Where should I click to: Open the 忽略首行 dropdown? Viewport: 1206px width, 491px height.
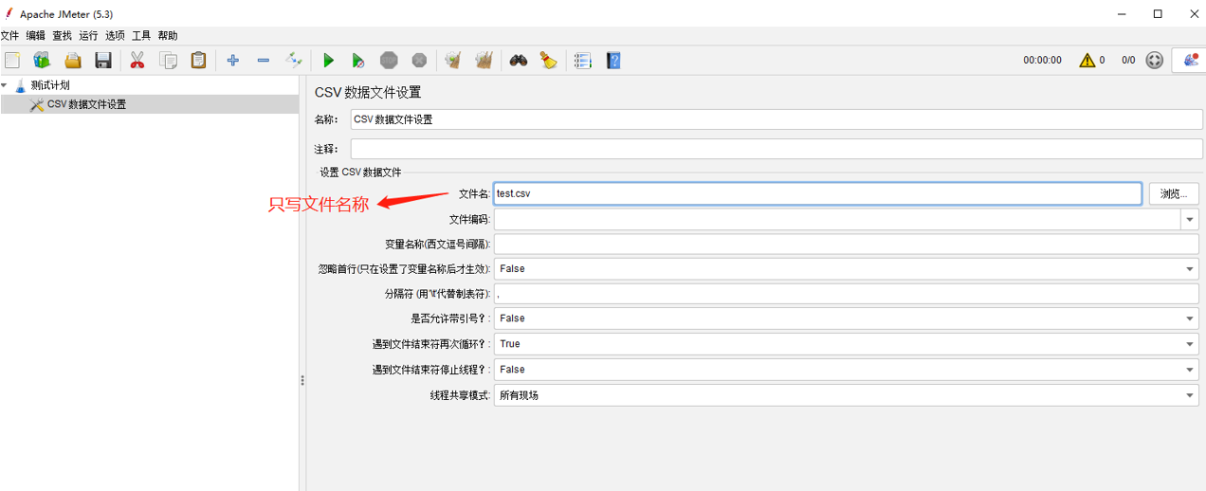846,268
